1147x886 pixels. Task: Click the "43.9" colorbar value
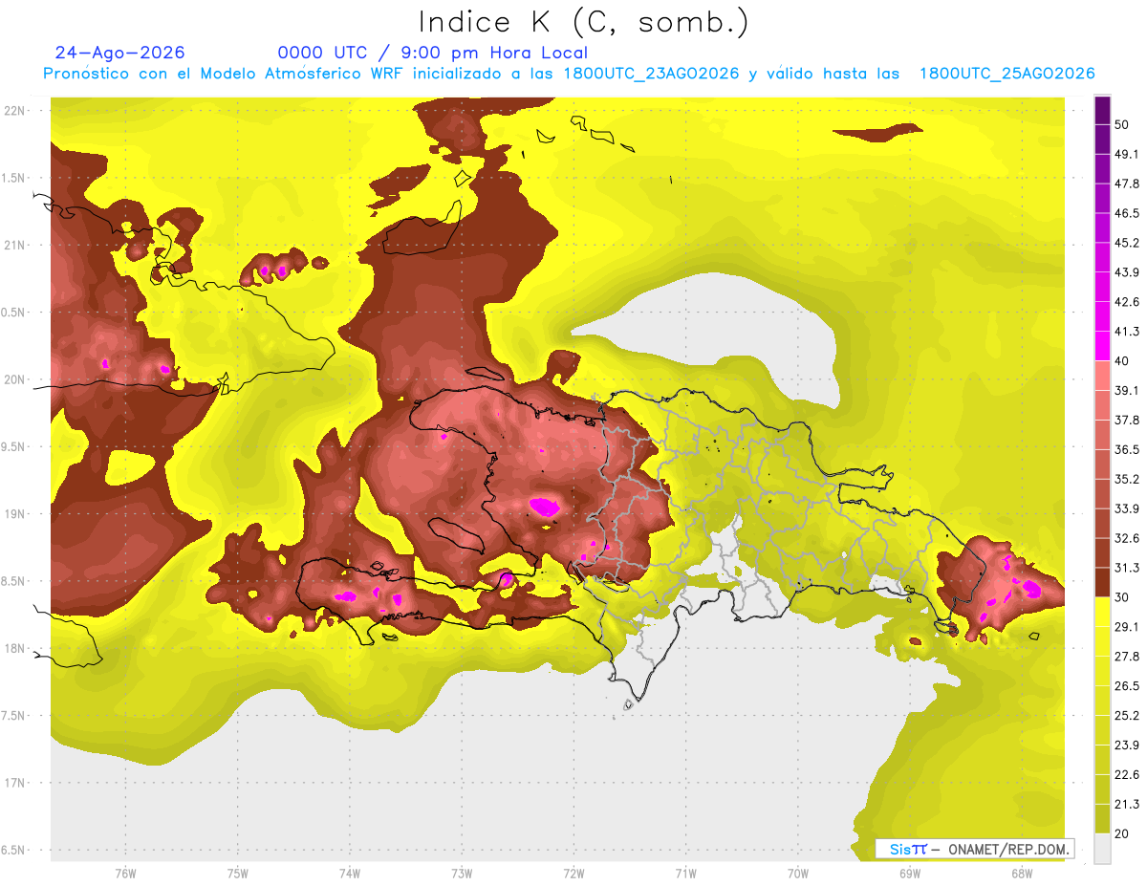(x=1127, y=272)
